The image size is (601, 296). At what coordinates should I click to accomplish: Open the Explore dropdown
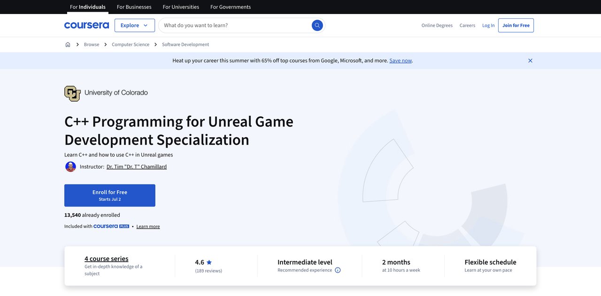(x=135, y=25)
